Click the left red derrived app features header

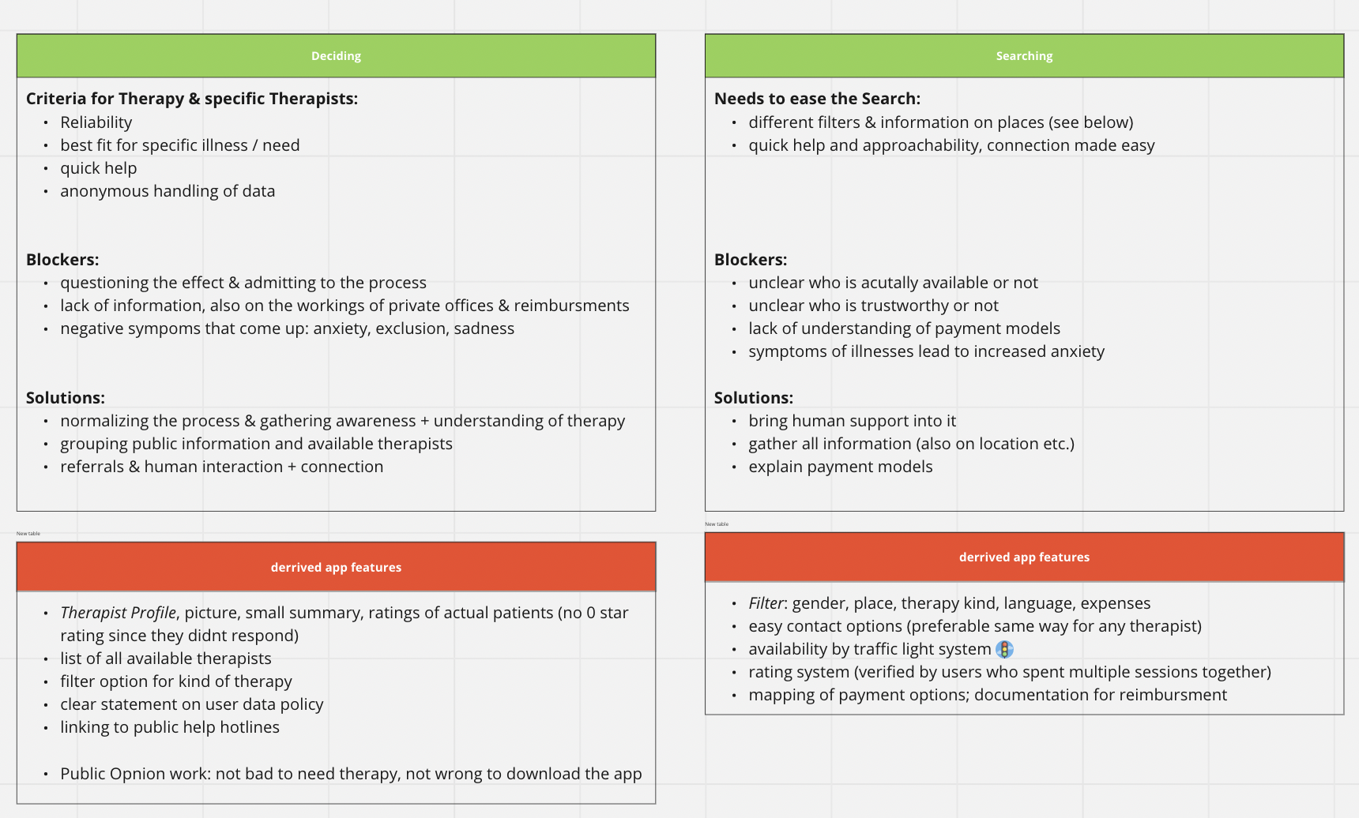[336, 567]
